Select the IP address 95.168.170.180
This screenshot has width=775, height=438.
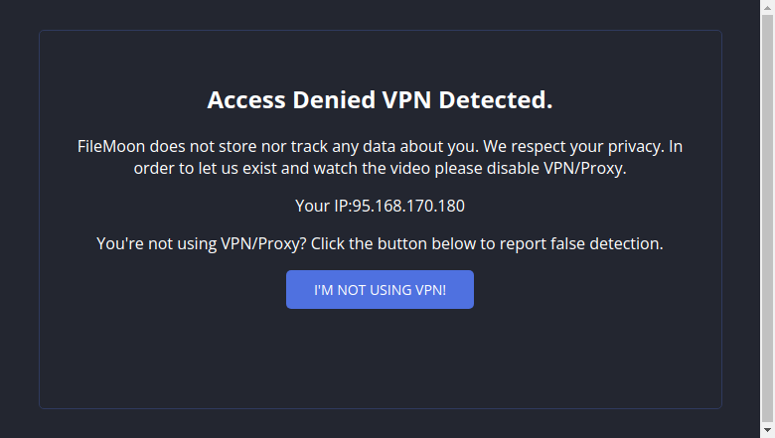coord(407,207)
